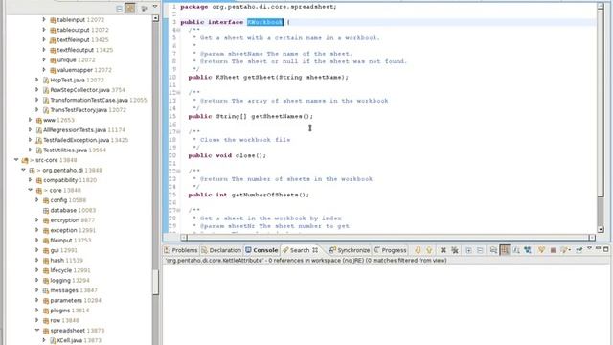Click the editor vertical scrollbar thumb
The image size is (613, 345).
[x=601, y=103]
